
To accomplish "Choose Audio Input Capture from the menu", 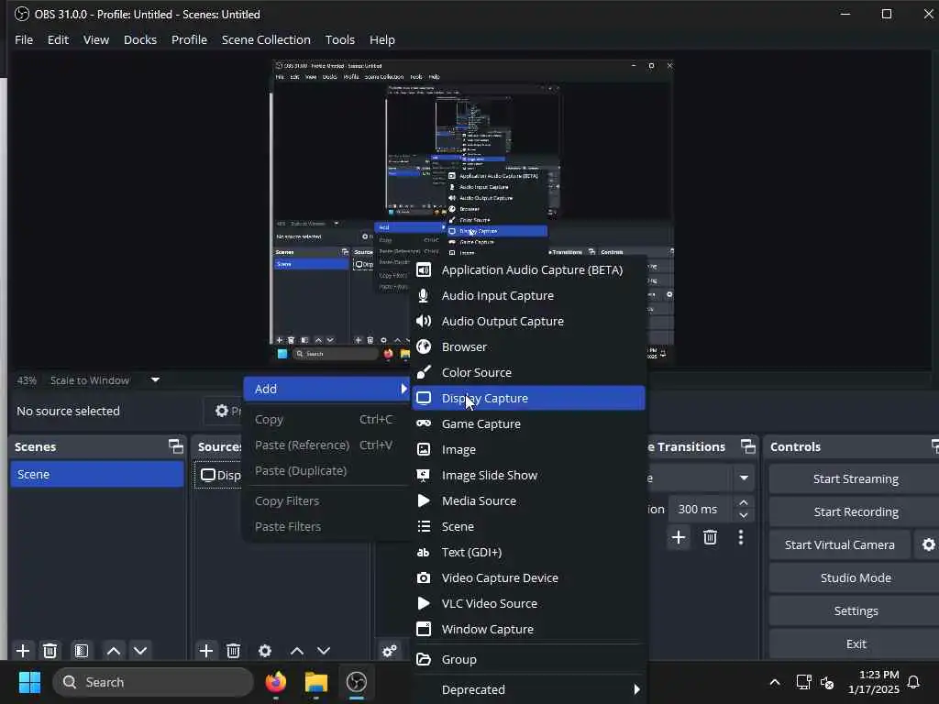I will point(528,296).
